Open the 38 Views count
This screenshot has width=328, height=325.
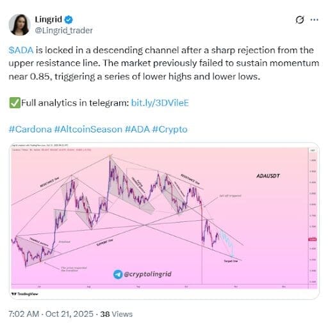117,314
